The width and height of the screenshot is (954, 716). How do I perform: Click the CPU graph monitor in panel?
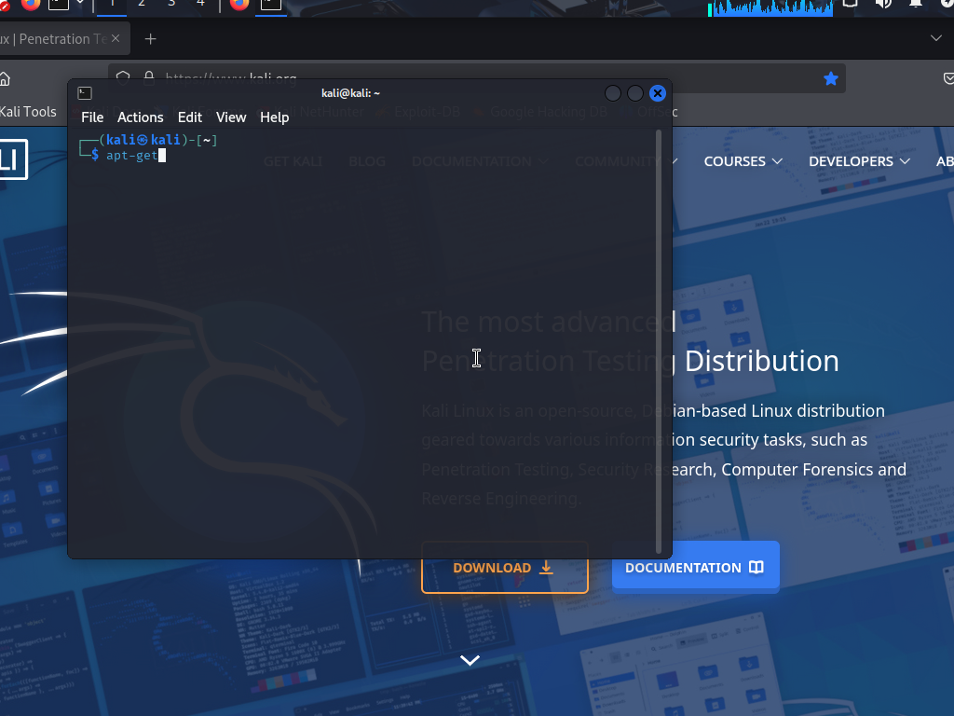coord(770,7)
